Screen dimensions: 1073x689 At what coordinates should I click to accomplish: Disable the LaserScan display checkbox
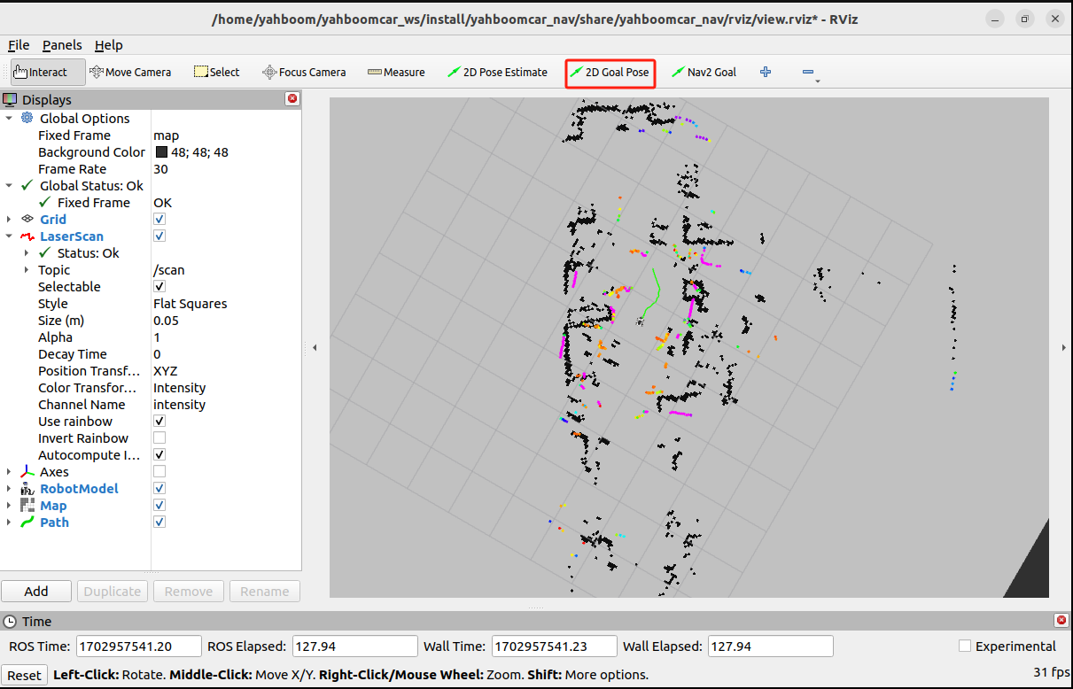tap(159, 236)
